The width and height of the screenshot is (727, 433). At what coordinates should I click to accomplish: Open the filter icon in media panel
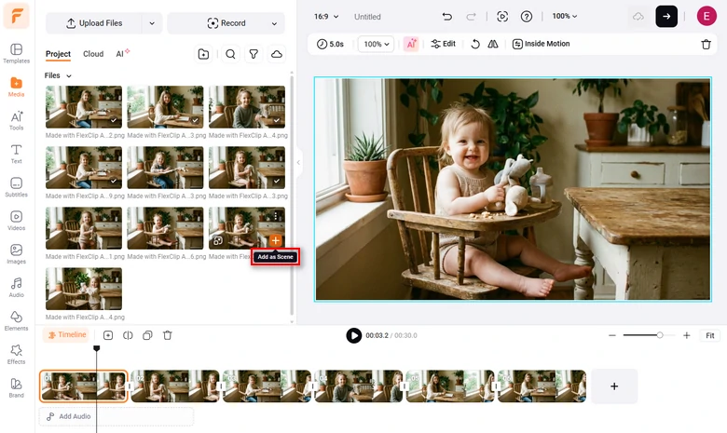coord(254,54)
